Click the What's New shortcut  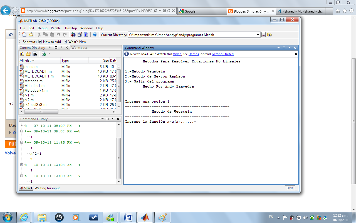click(75, 42)
